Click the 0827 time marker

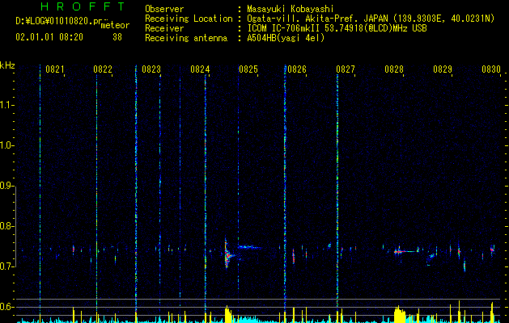(346, 69)
